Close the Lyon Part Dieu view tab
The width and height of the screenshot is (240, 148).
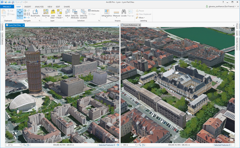point(23,25)
